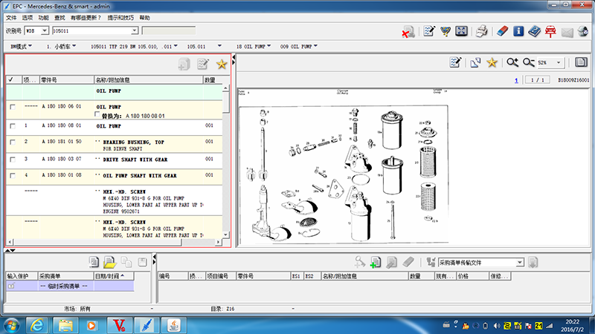
Task: Click the shopping list eraser icon
Action: coord(408,262)
